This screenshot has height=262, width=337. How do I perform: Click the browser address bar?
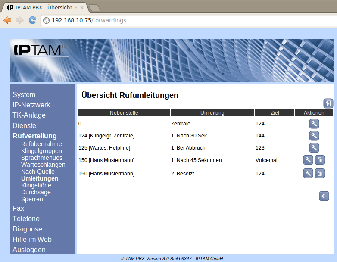(x=190, y=20)
